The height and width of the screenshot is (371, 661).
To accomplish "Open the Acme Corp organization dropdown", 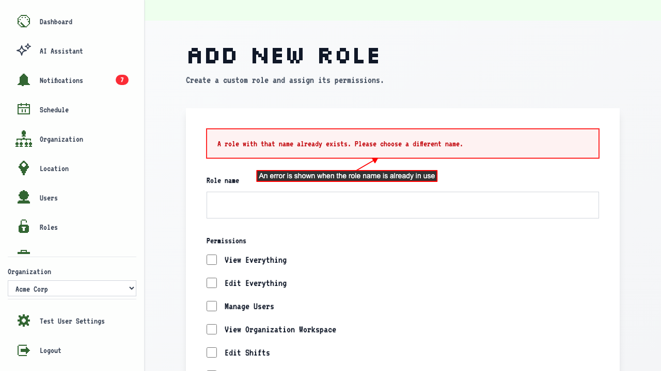I will click(x=72, y=289).
